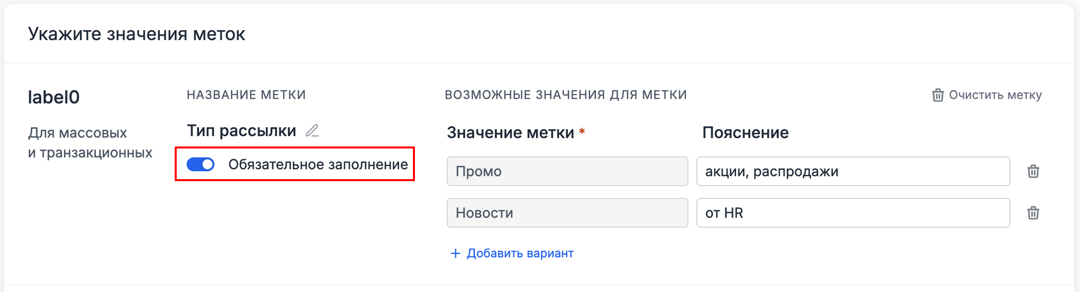Focus the акции, распродажи explanation field

click(x=853, y=171)
